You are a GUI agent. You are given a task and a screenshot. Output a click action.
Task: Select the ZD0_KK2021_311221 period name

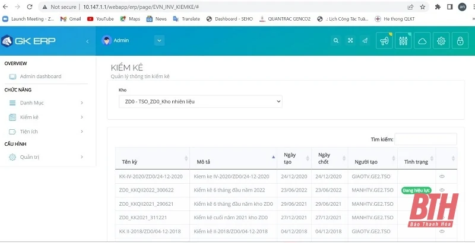(x=143, y=218)
